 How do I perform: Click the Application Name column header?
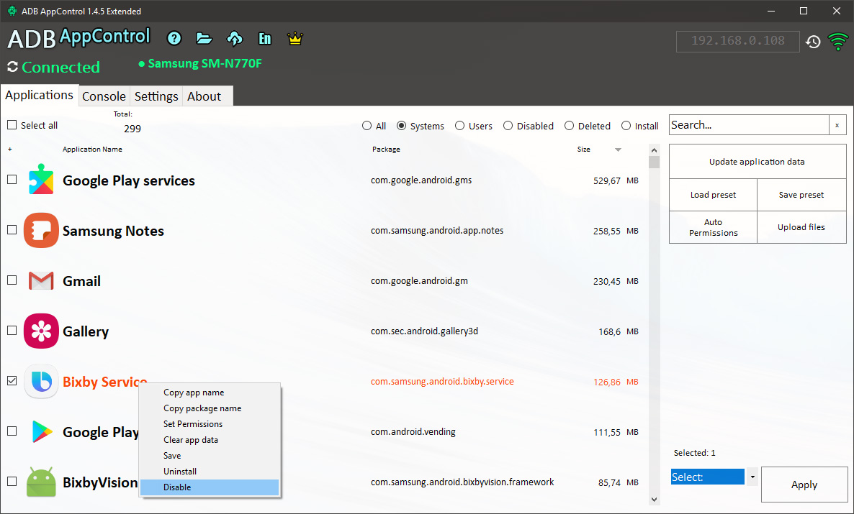tap(92, 149)
